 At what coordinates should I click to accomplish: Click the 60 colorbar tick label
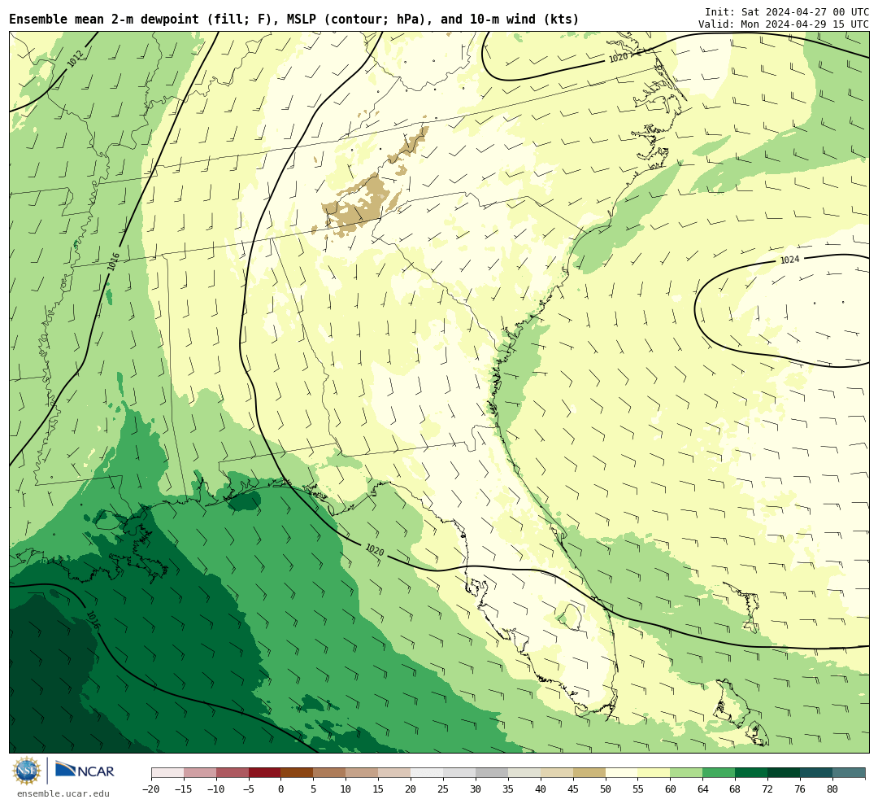671,789
